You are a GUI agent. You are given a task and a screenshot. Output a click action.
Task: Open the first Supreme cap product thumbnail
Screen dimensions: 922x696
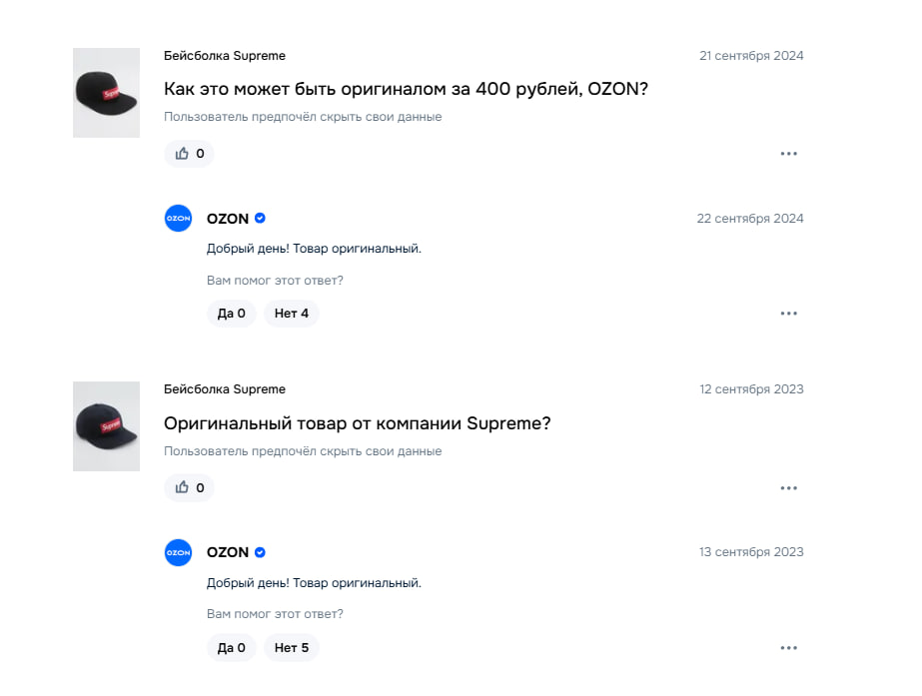tap(107, 93)
